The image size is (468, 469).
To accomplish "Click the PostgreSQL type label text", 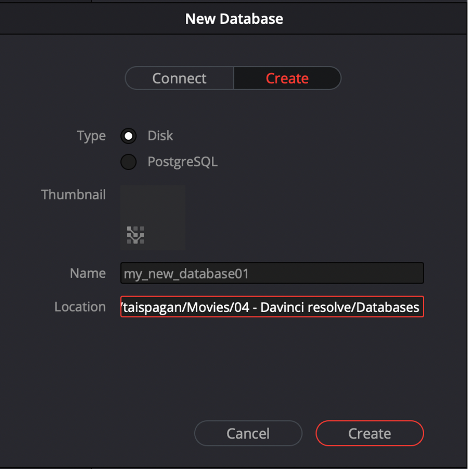I will pyautogui.click(x=182, y=162).
